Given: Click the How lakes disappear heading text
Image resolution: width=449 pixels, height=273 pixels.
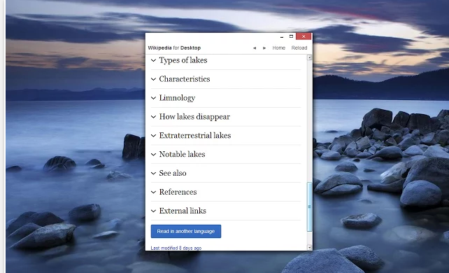Looking at the screenshot, I should pos(194,117).
